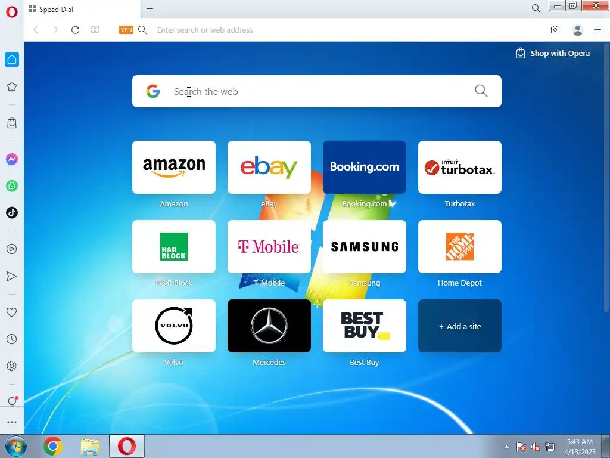Open the Booking.com speed dial tile
This screenshot has height=458, width=610.
tap(365, 167)
